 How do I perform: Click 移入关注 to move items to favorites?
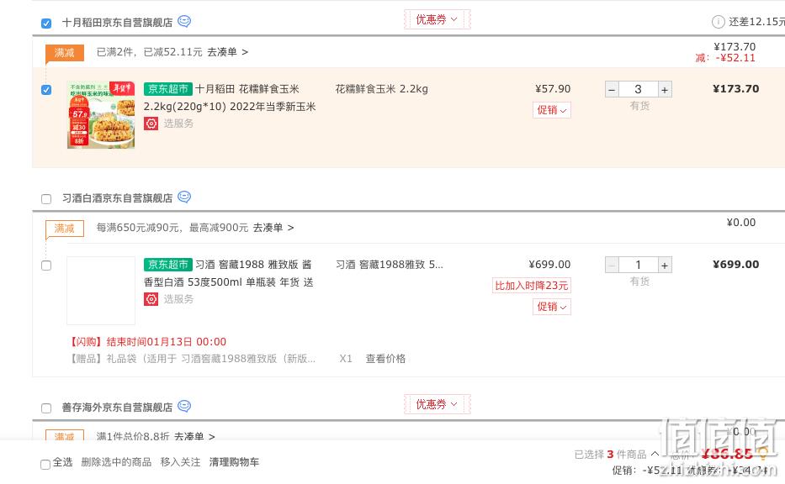point(180,462)
